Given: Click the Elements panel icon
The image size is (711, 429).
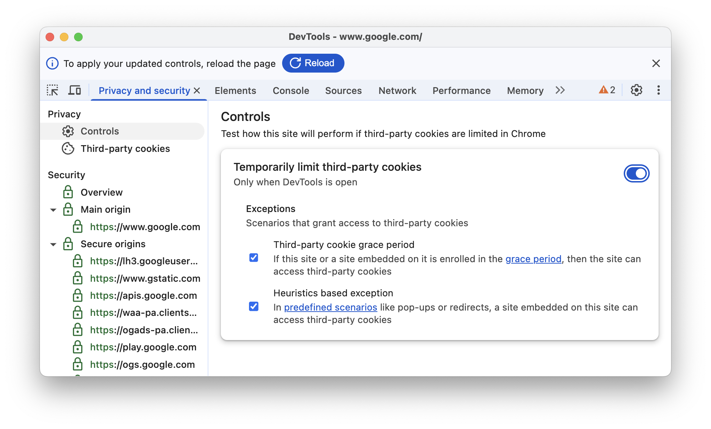Looking at the screenshot, I should (x=235, y=90).
